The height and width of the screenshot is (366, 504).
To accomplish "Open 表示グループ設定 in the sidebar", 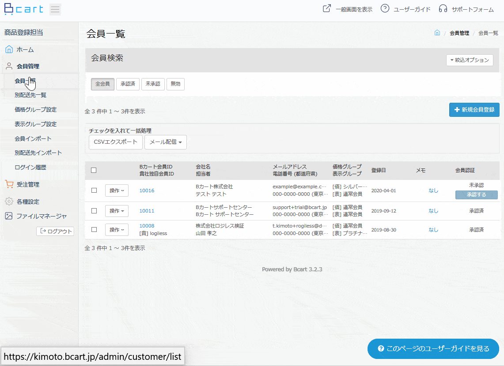I will point(36,124).
